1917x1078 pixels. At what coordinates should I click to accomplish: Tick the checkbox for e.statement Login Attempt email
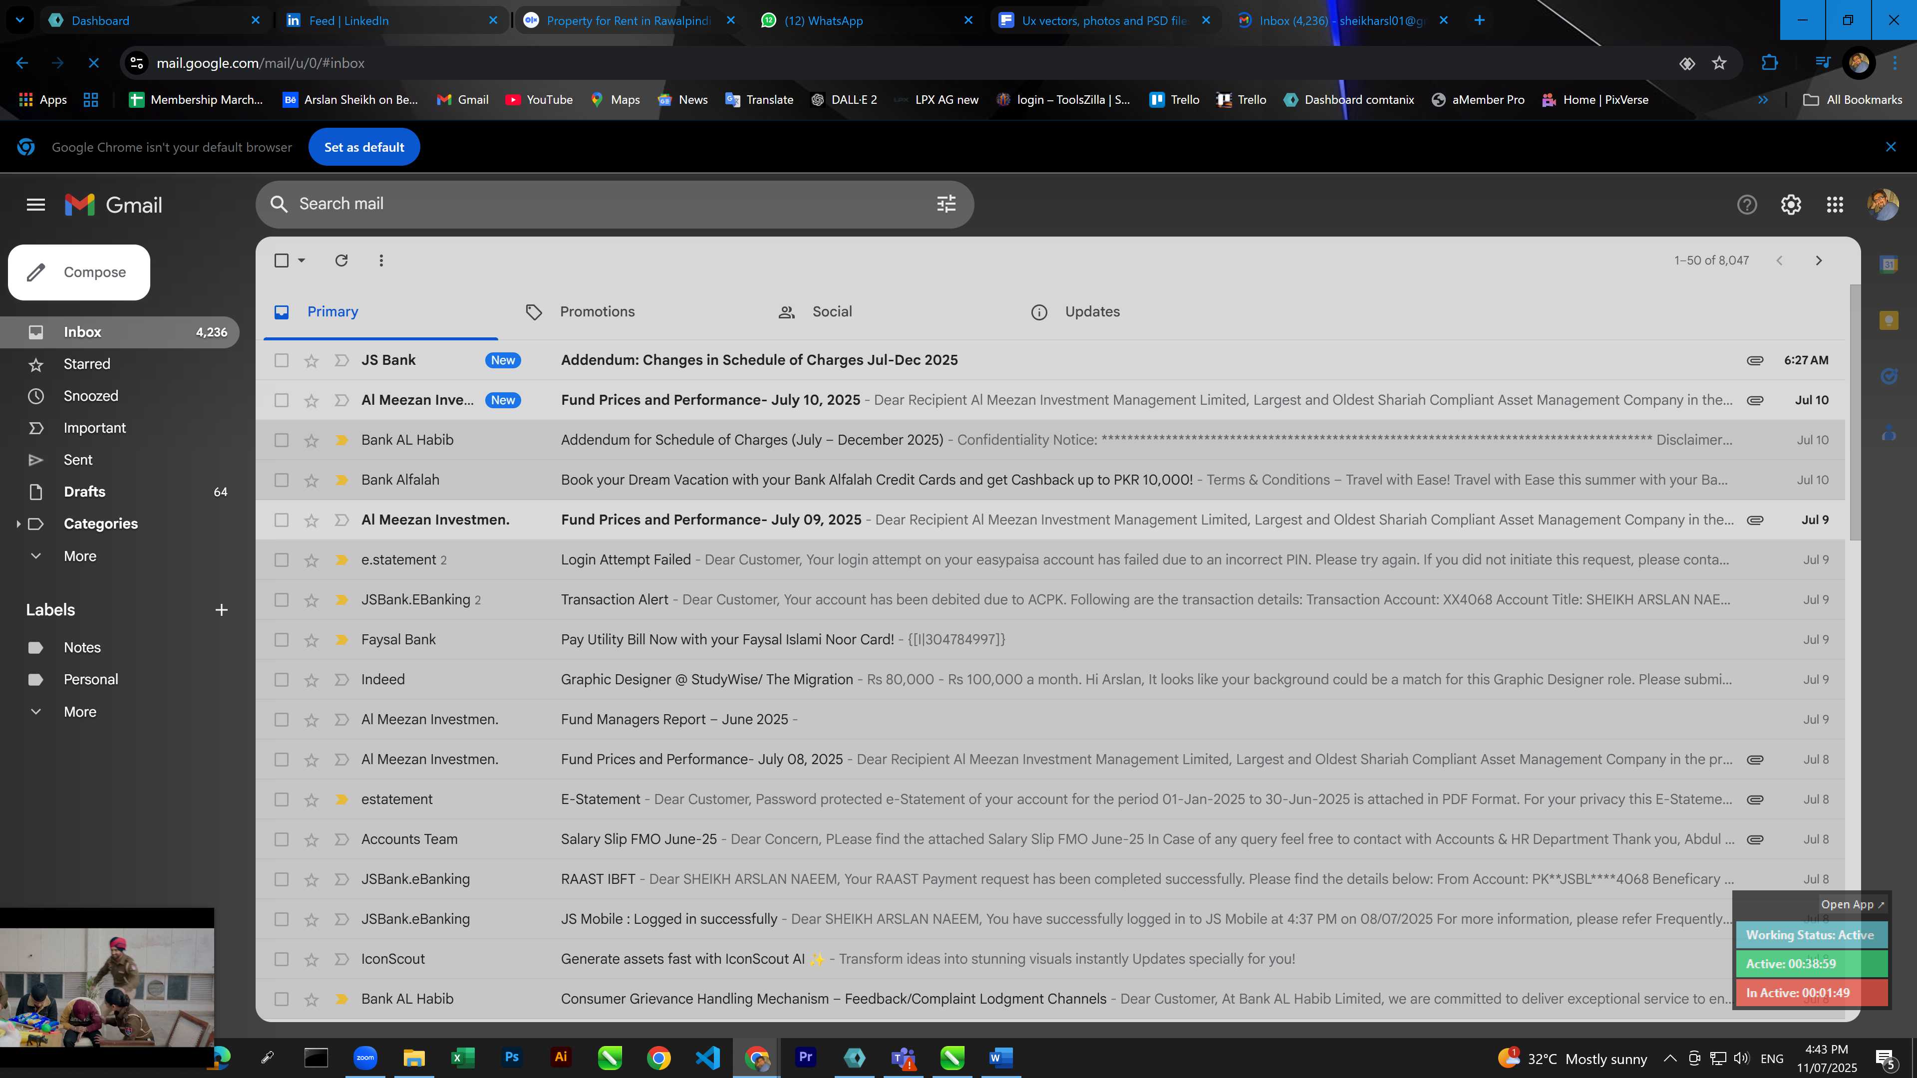click(281, 560)
